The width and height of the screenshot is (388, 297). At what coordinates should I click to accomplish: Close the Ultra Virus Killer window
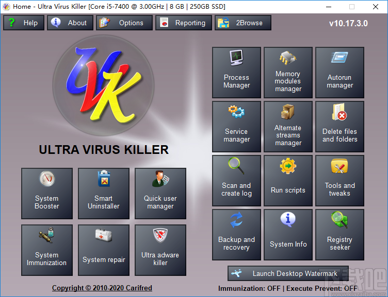point(376,7)
